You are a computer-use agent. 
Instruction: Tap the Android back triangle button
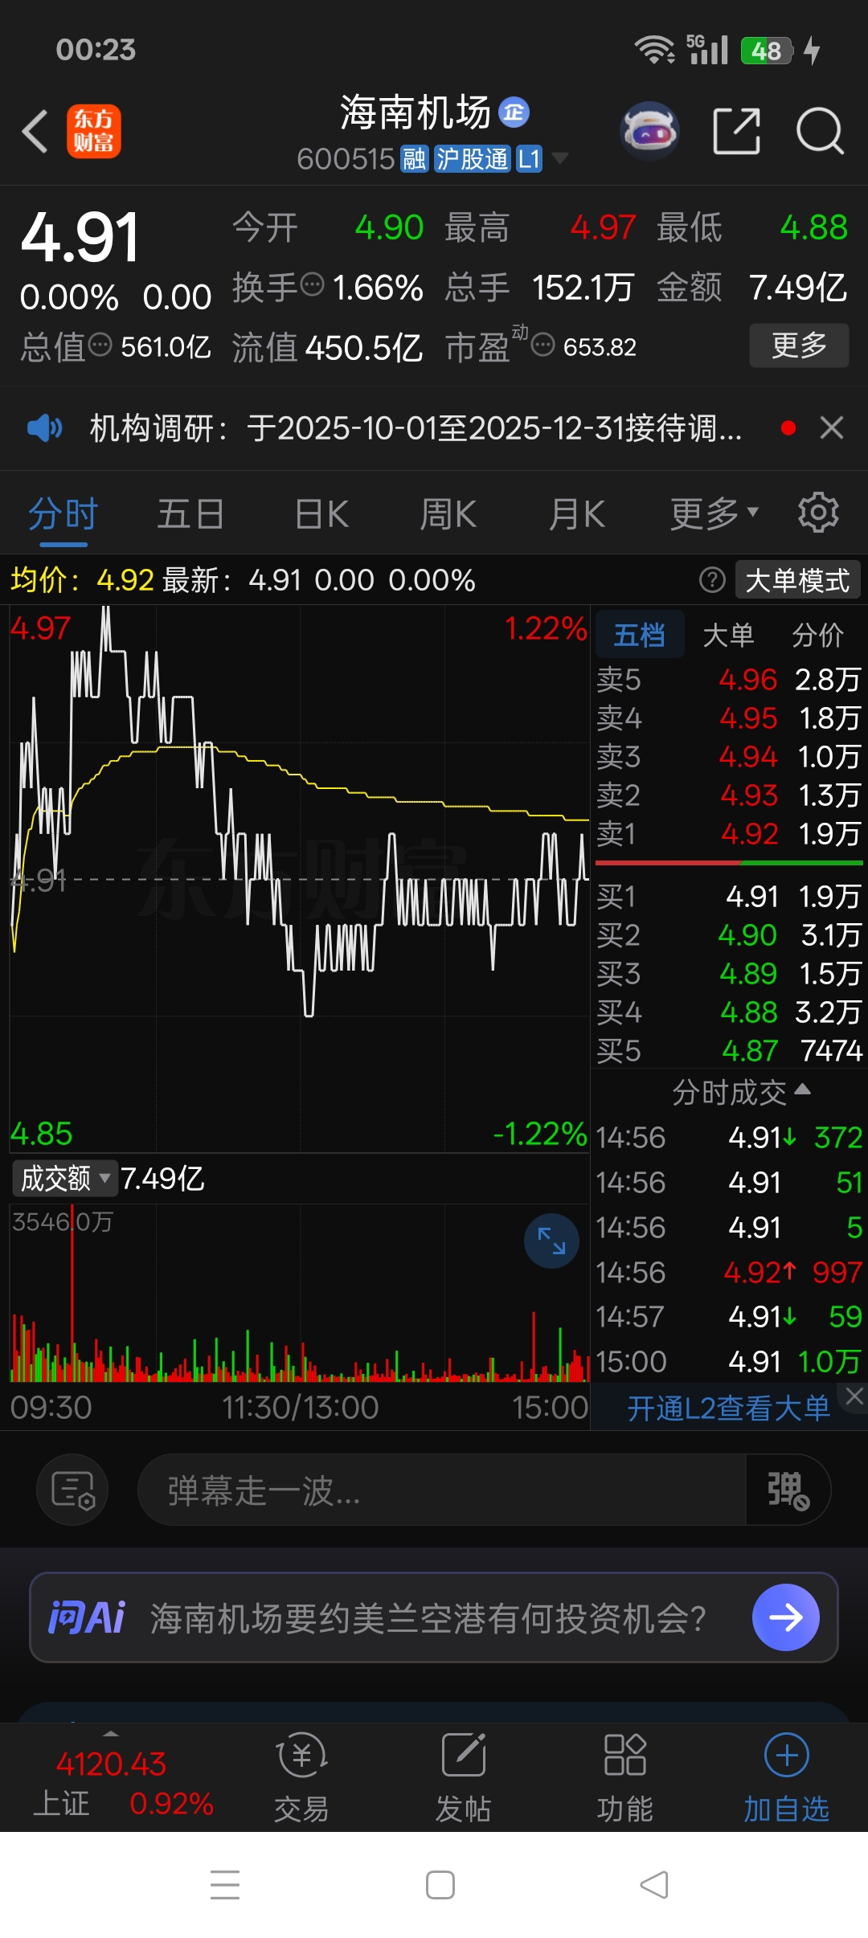654,1884
